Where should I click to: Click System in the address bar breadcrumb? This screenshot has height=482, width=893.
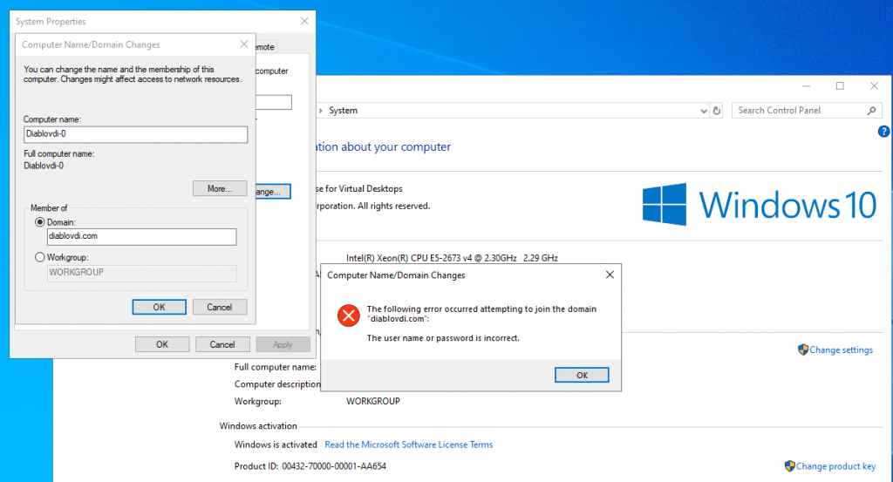point(343,111)
